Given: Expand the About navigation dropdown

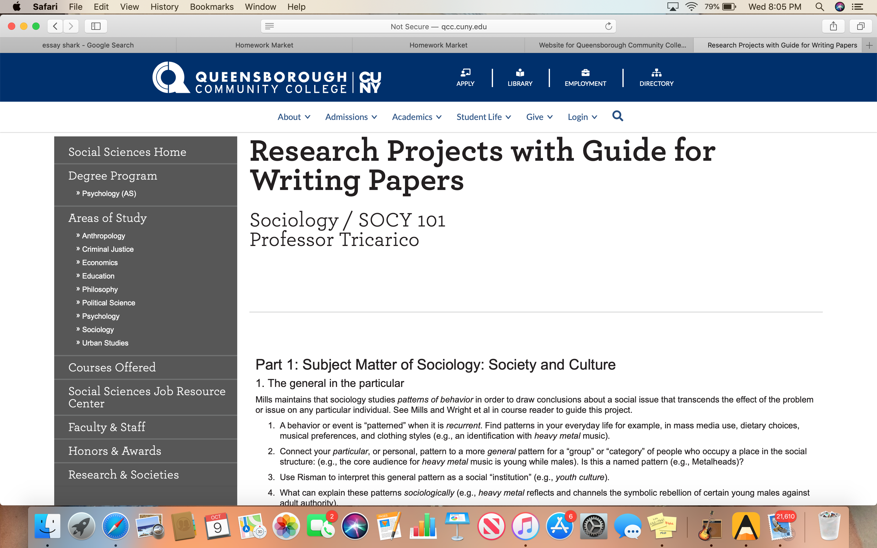Looking at the screenshot, I should click(294, 117).
